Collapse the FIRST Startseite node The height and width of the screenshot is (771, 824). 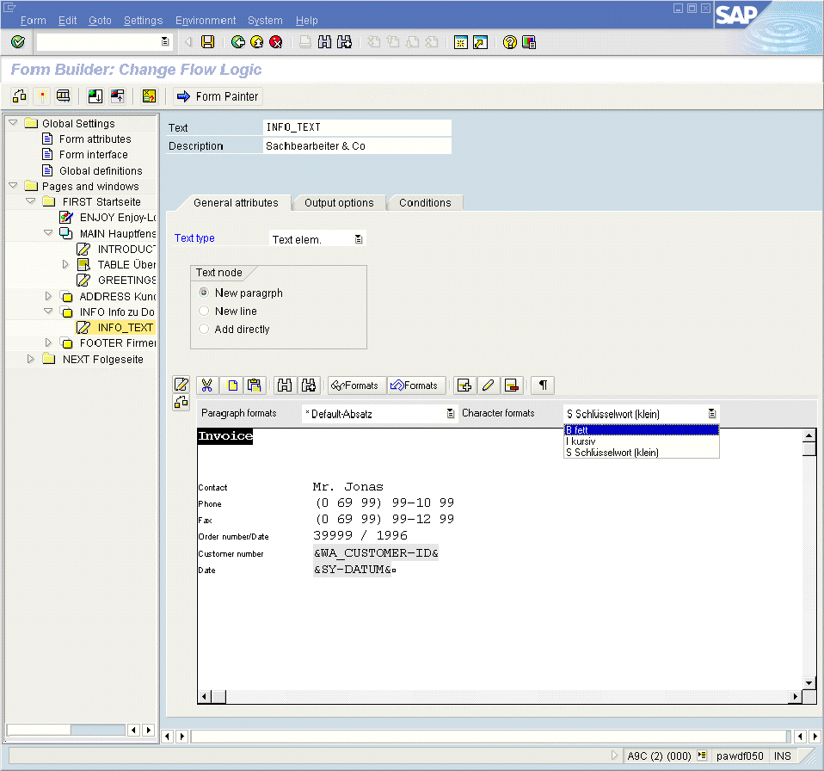click(x=31, y=201)
